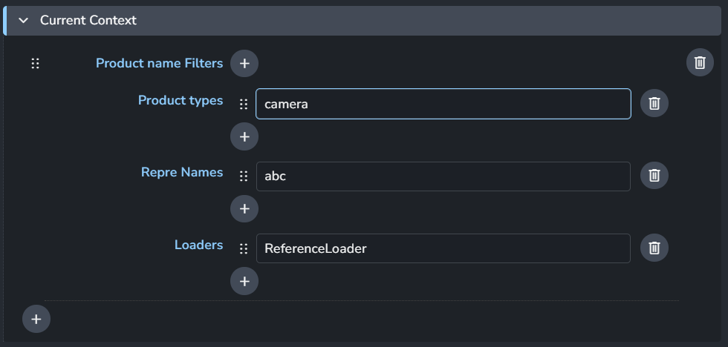Click the ReferenceLoader text field
The image size is (728, 347).
tap(443, 248)
